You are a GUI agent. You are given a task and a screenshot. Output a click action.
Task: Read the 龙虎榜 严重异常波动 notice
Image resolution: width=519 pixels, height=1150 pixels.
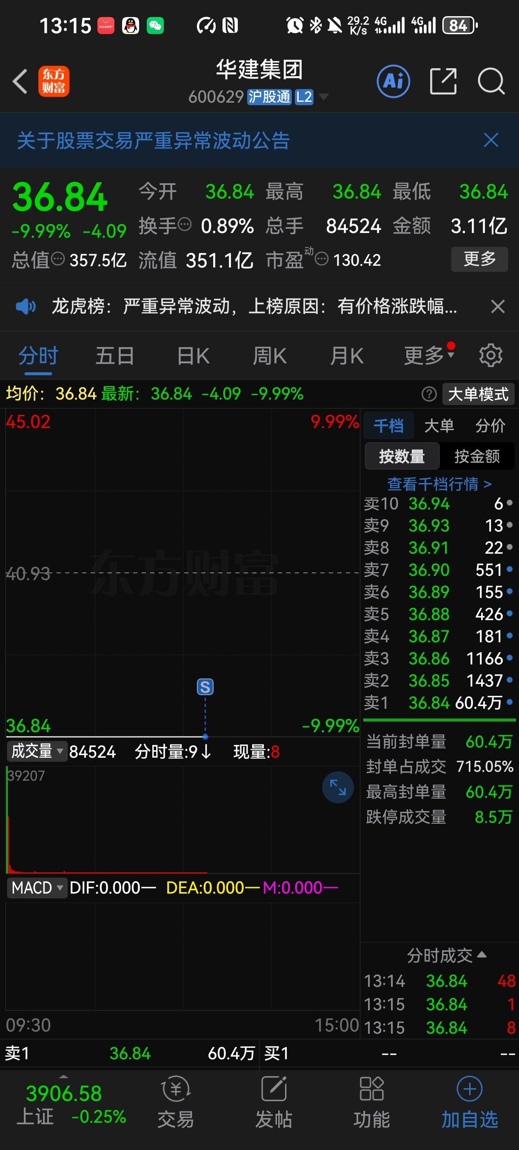[254, 307]
